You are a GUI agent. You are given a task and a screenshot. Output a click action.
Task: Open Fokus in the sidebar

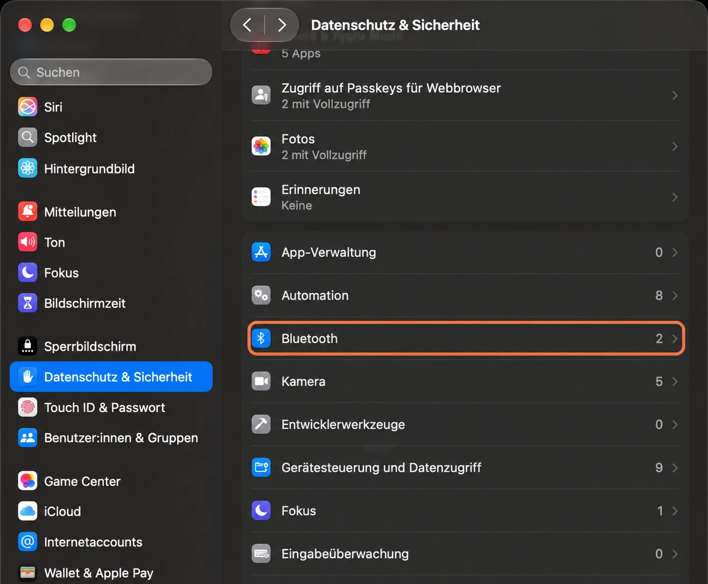(x=111, y=273)
